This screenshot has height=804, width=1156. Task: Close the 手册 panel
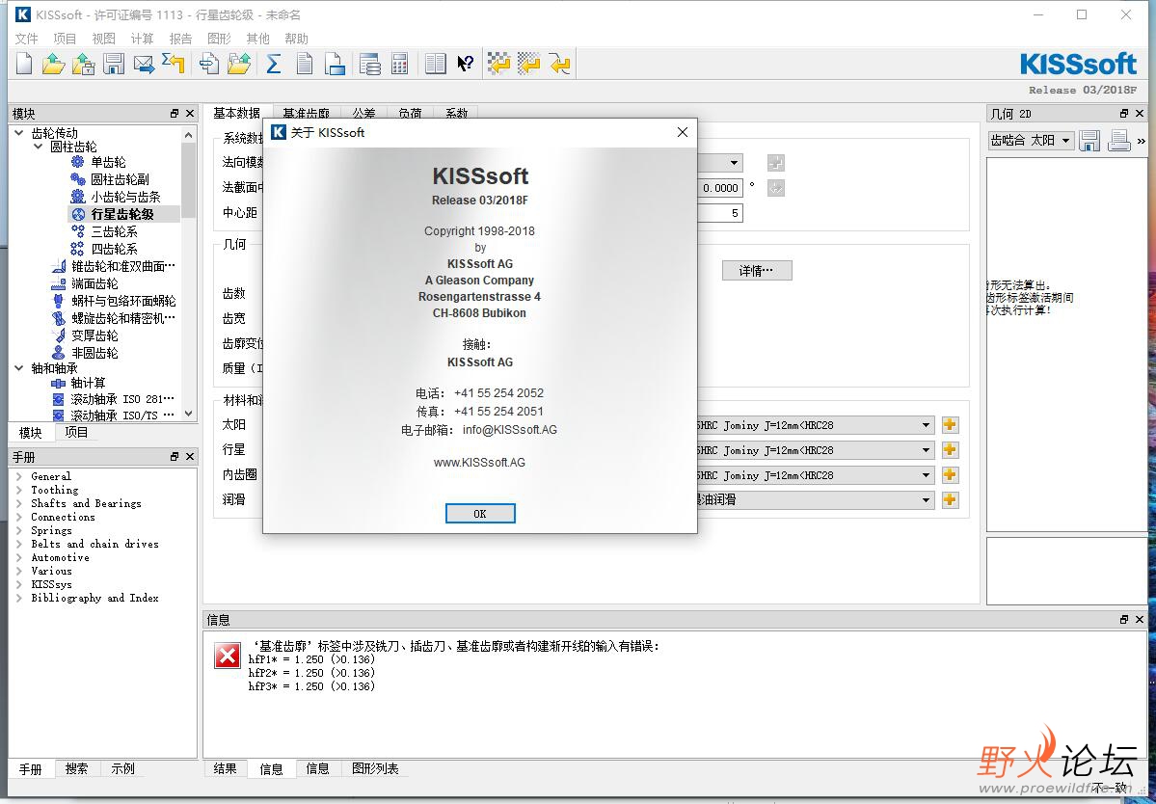190,457
